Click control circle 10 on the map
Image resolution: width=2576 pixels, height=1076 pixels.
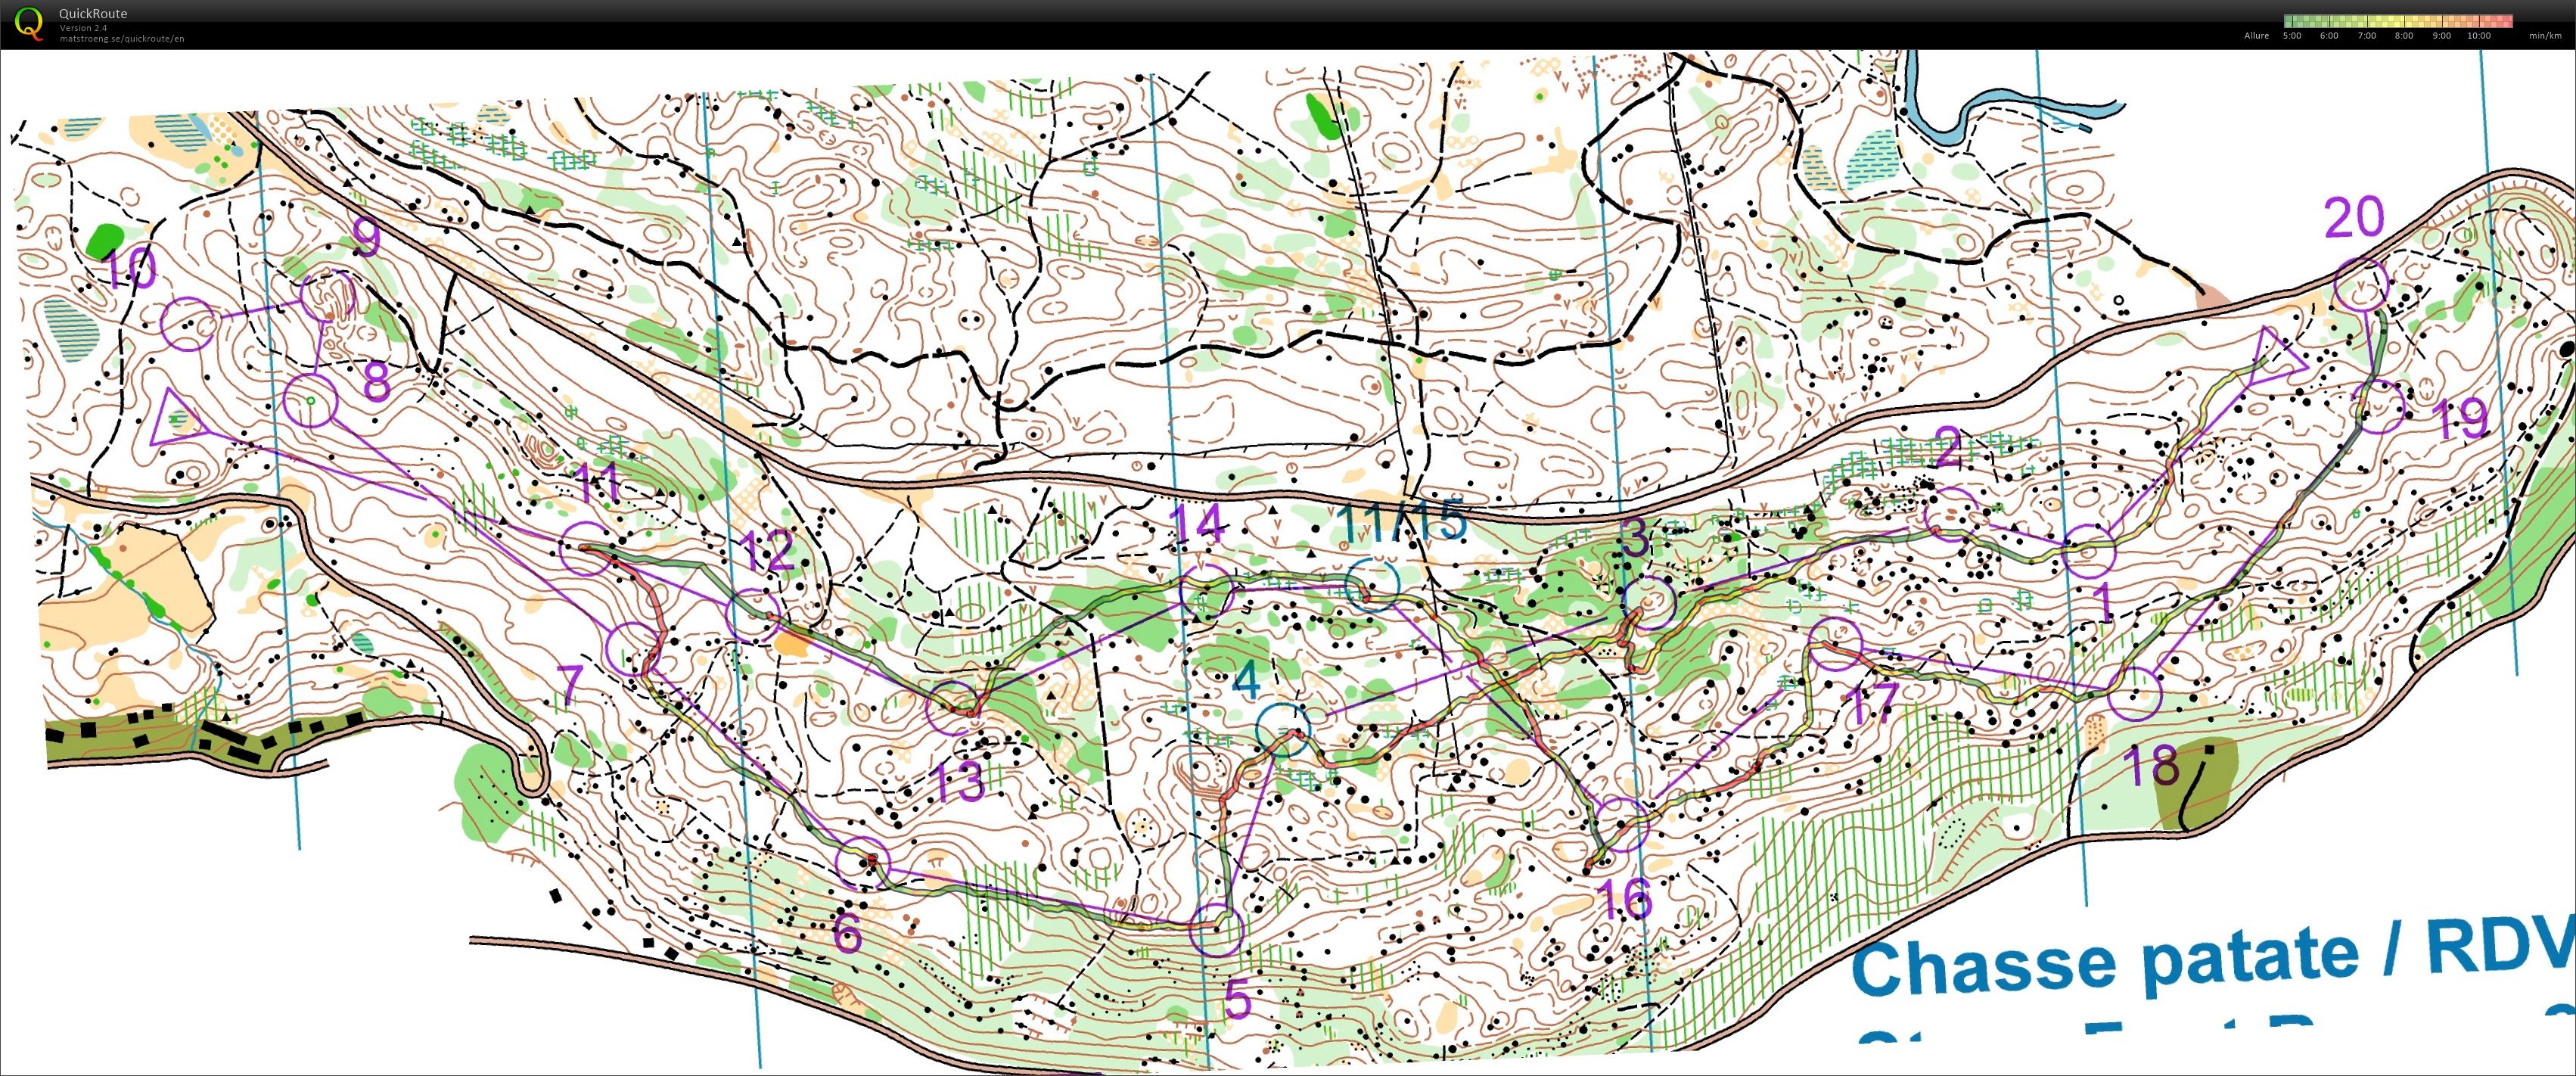coord(188,323)
